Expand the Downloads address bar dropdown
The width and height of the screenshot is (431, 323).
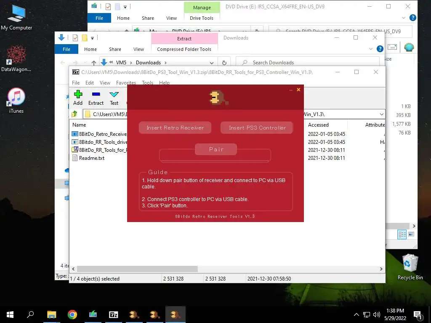coord(211,63)
